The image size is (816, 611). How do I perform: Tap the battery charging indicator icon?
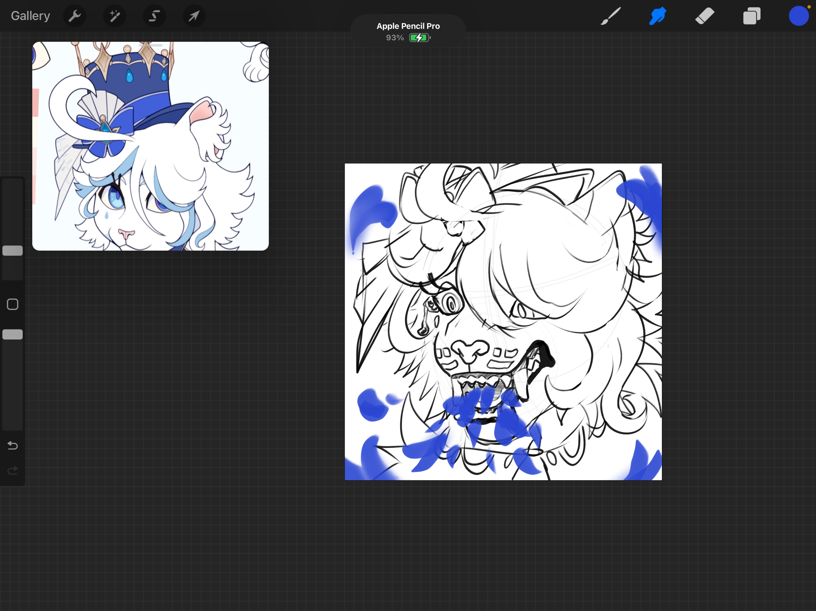point(419,38)
